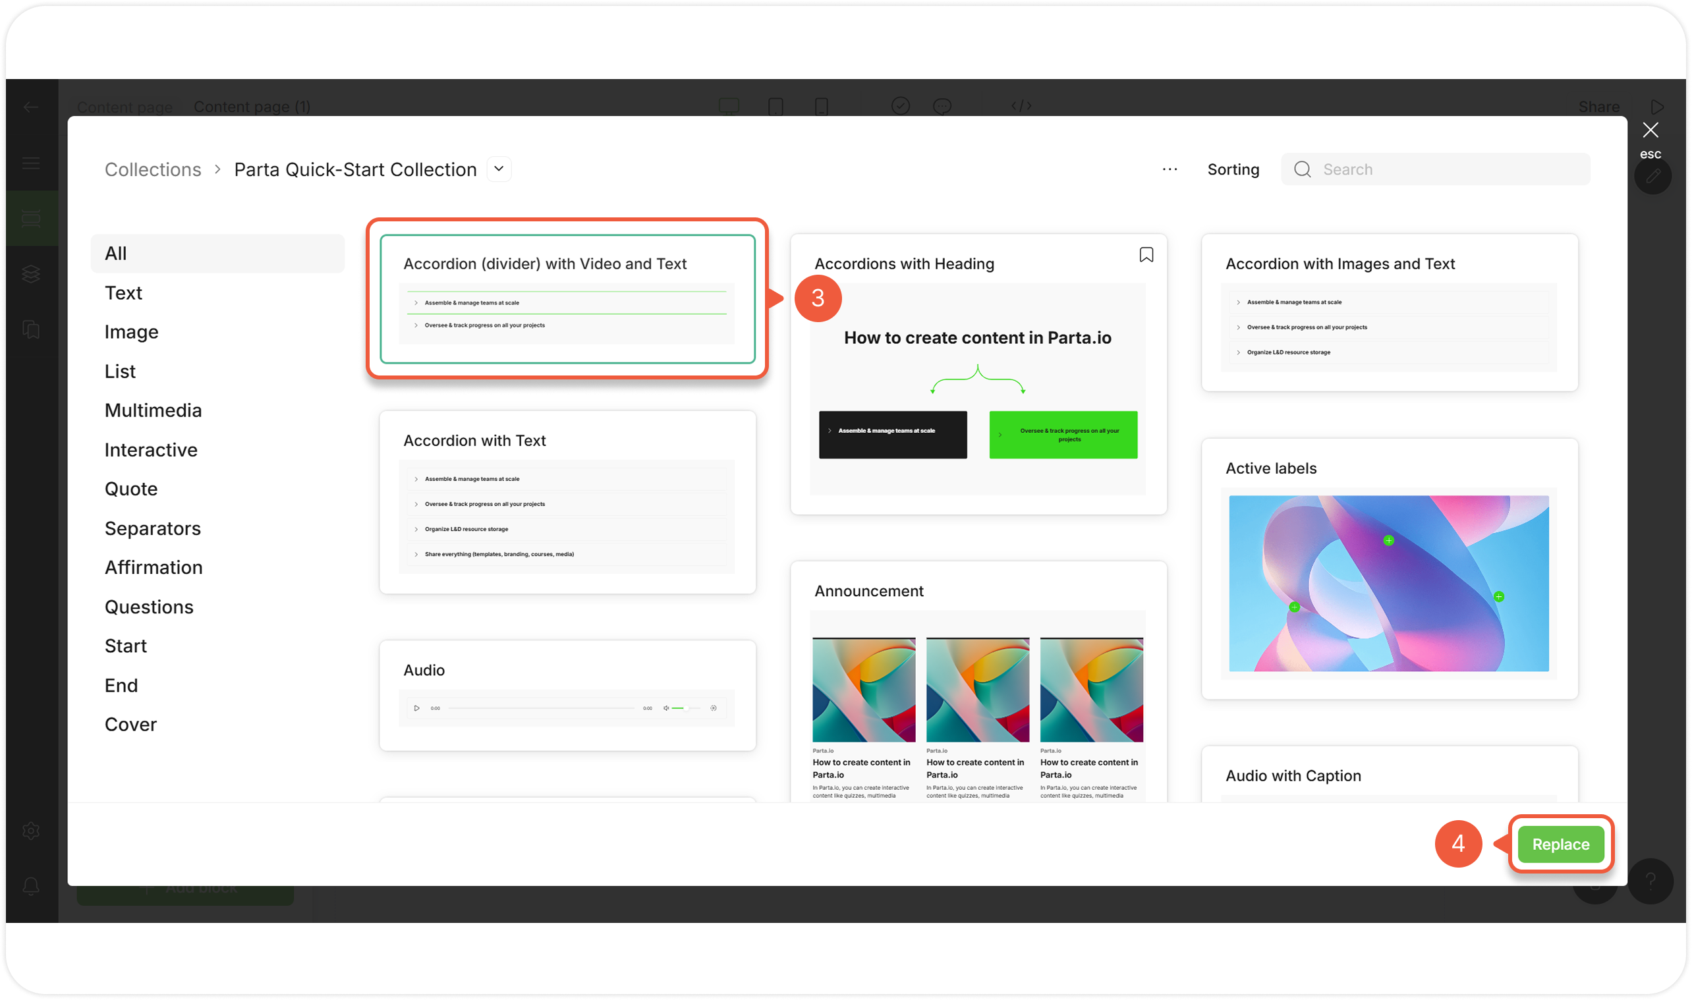Click the bookmark icon on Accordions with Heading
The width and height of the screenshot is (1692, 1000).
[1146, 255]
